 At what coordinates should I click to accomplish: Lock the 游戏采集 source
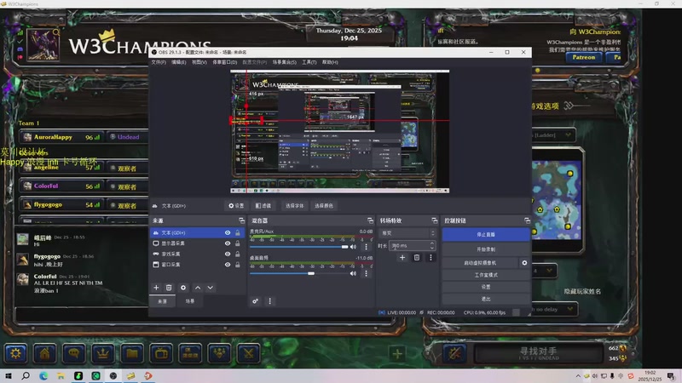point(238,254)
